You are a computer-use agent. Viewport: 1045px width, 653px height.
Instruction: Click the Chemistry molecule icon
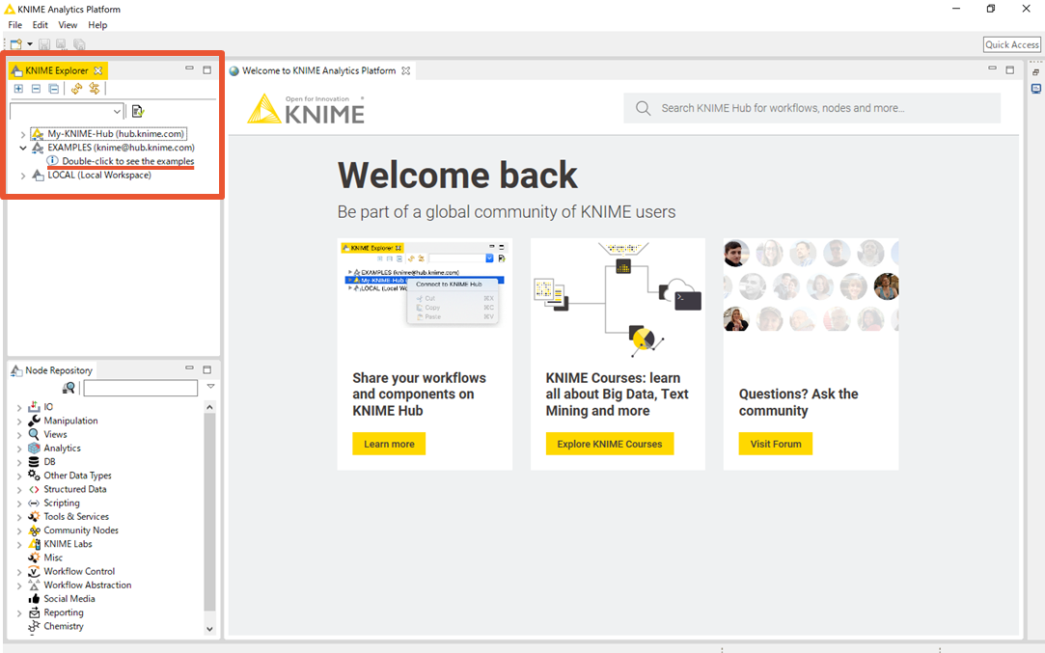point(34,626)
